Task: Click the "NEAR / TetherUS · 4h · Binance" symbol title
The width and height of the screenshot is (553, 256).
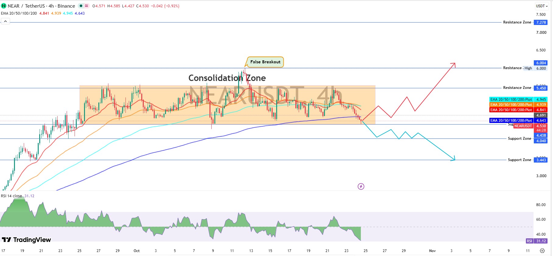Action: point(41,6)
